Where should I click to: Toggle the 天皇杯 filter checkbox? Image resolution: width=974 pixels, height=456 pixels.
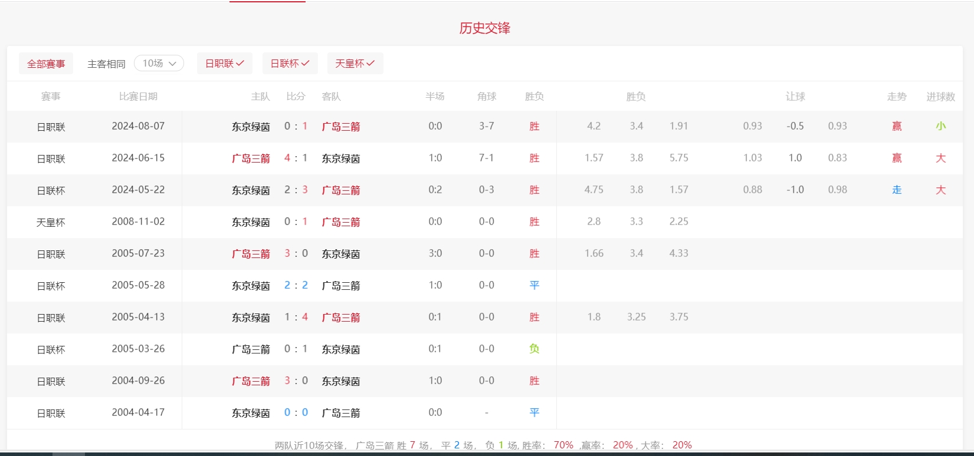[x=355, y=63]
